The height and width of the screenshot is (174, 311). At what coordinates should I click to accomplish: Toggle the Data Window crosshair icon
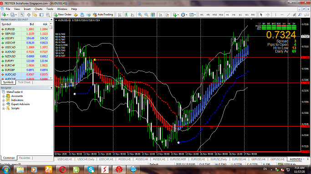29,15
